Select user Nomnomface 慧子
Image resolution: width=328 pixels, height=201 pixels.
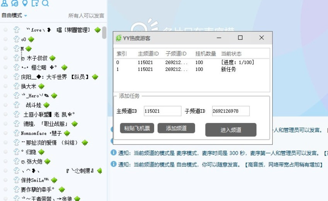click(41, 133)
